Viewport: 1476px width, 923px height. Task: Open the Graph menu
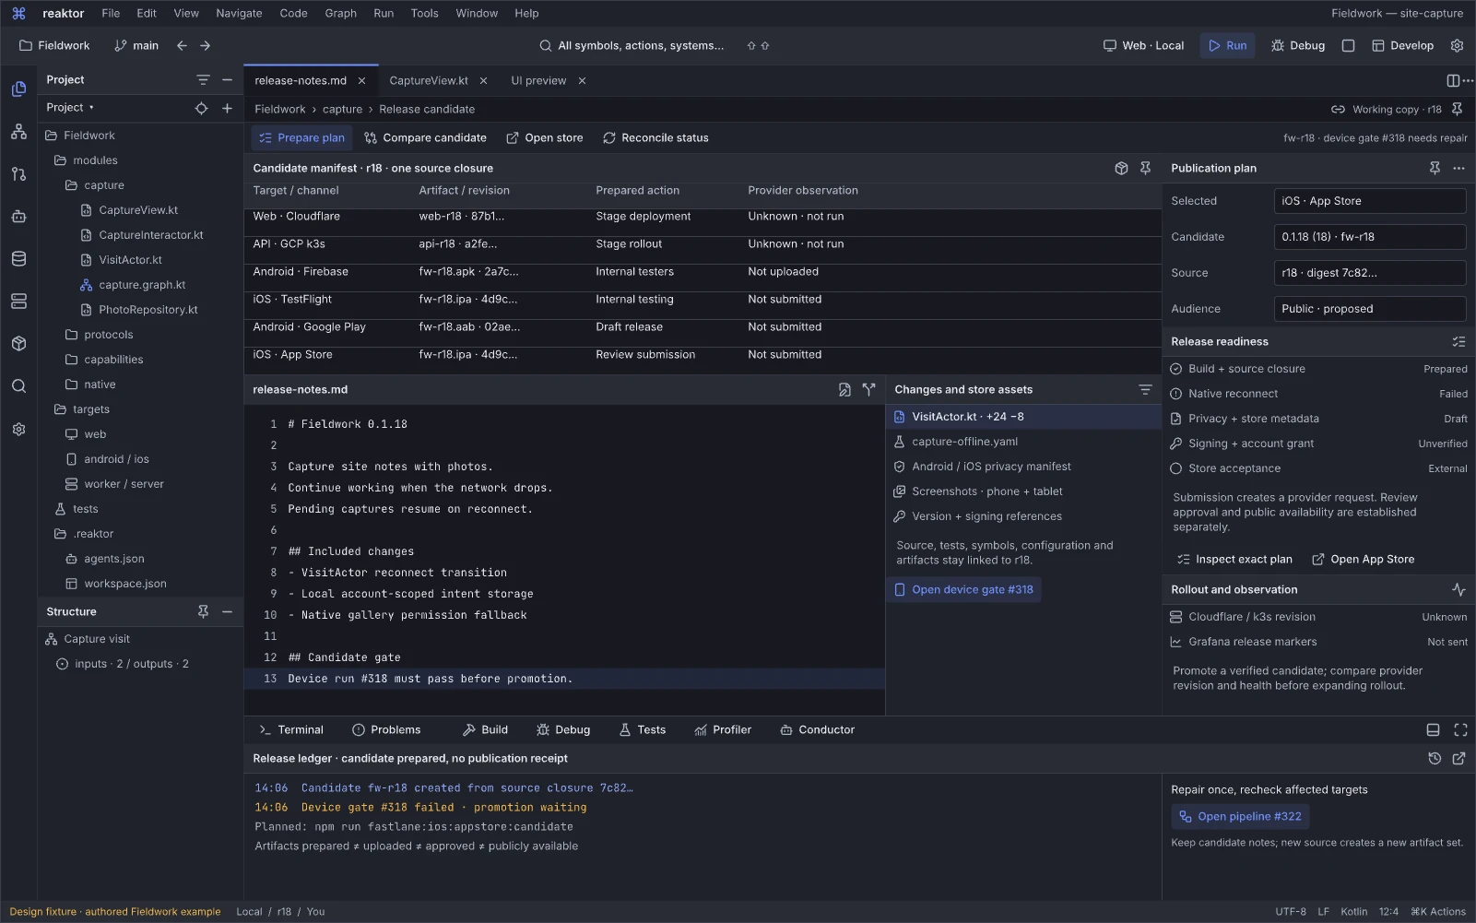click(x=340, y=13)
